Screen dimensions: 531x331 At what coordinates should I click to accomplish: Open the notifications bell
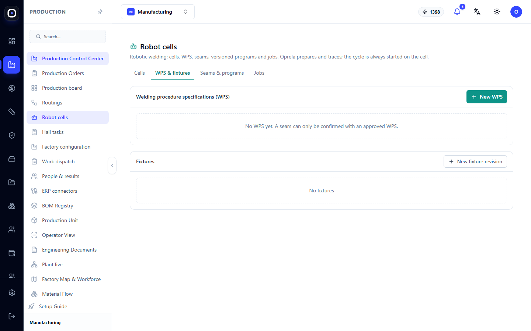coord(457,12)
